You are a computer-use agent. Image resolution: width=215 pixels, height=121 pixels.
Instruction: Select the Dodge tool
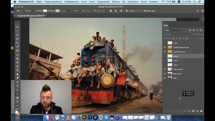tap(17, 78)
